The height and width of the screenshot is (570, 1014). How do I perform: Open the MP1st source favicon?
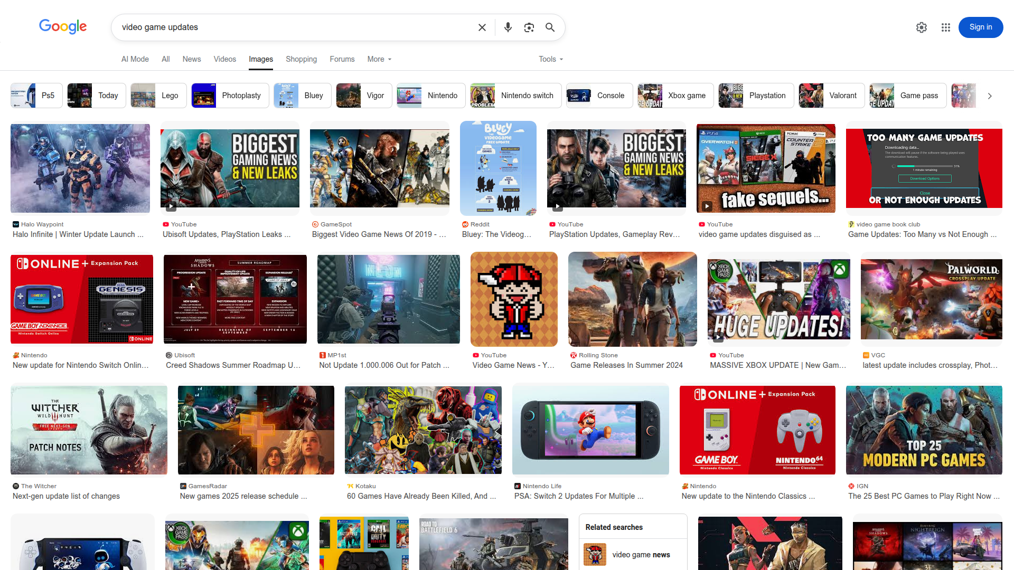322,355
